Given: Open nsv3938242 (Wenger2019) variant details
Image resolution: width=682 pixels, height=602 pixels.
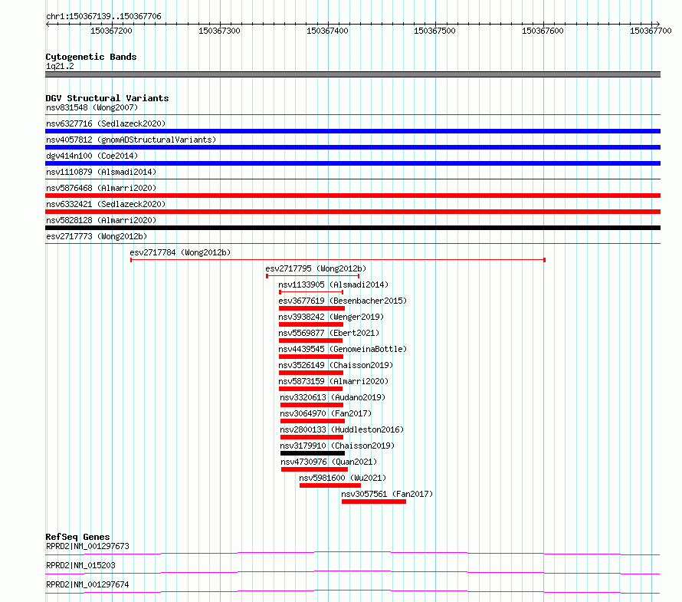Looking at the screenshot, I should coord(331,317).
